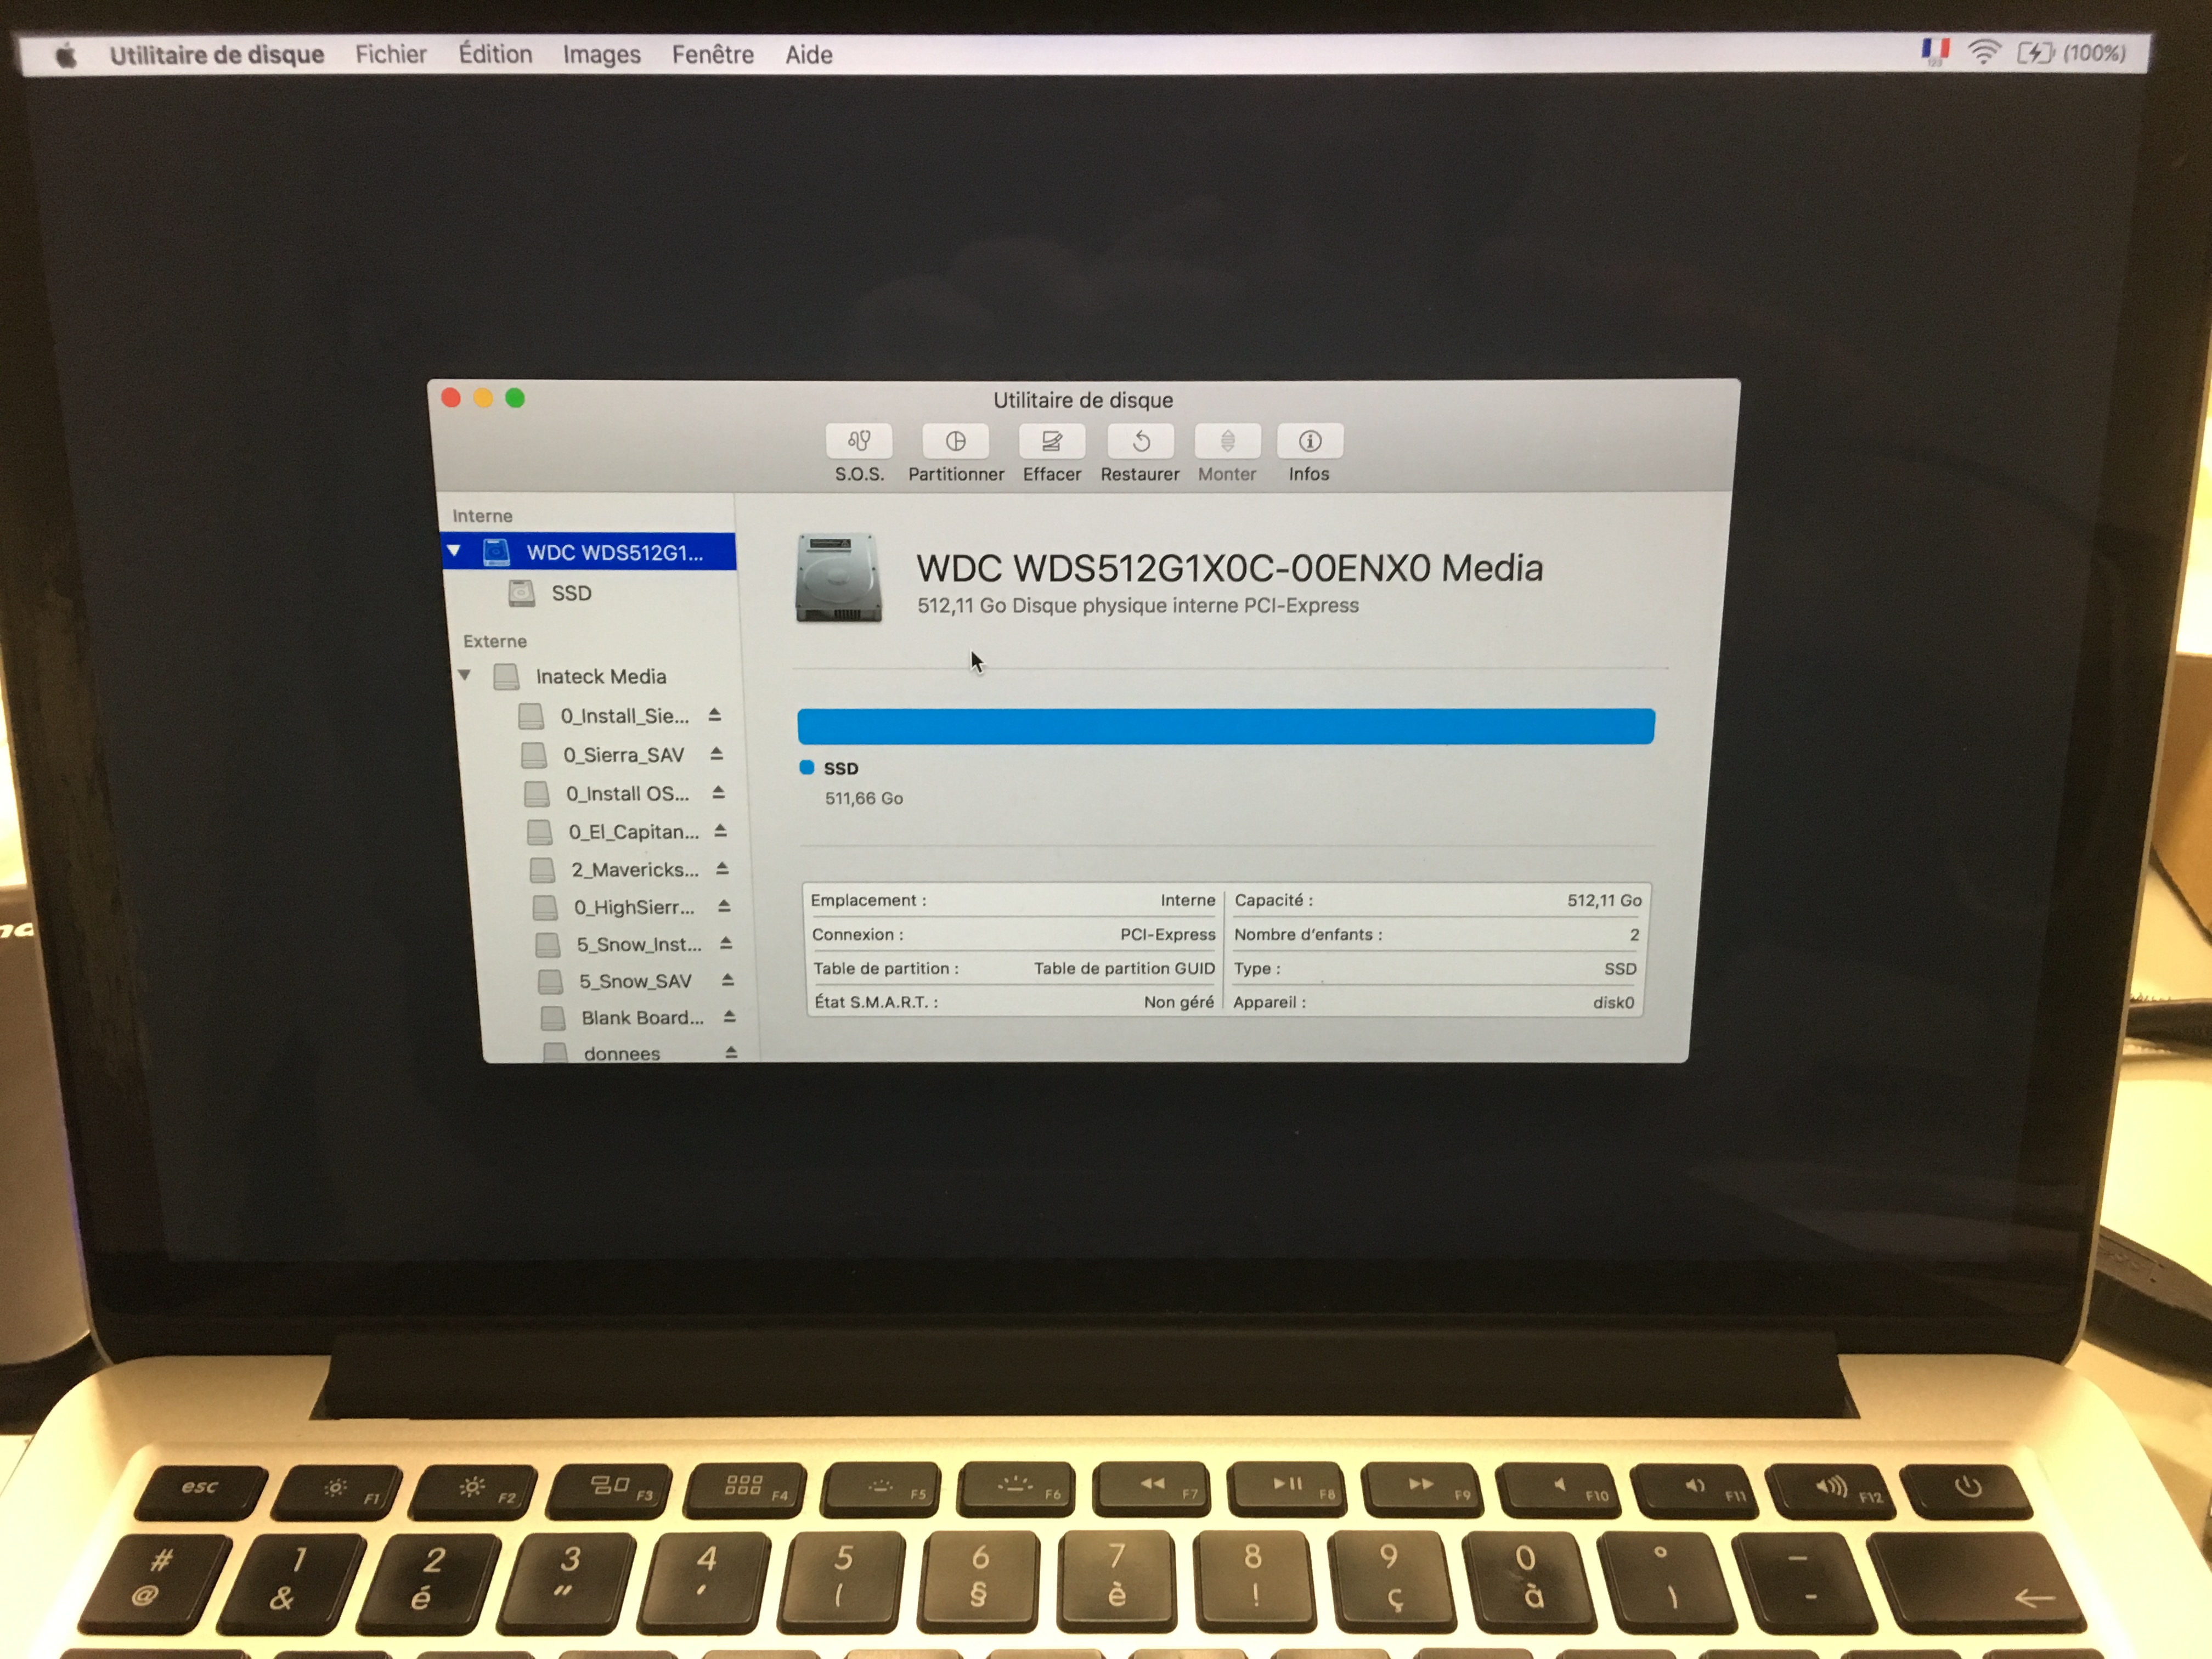Open the Wi-Fi status menu
The width and height of the screenshot is (2212, 1659).
click(x=1983, y=52)
